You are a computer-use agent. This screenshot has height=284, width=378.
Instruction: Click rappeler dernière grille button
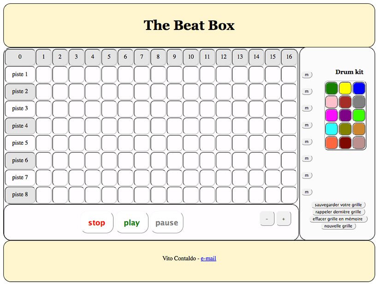pos(338,212)
